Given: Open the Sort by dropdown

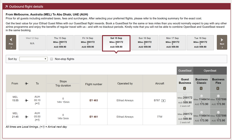Looking at the screenshot, I should pos(33,59).
